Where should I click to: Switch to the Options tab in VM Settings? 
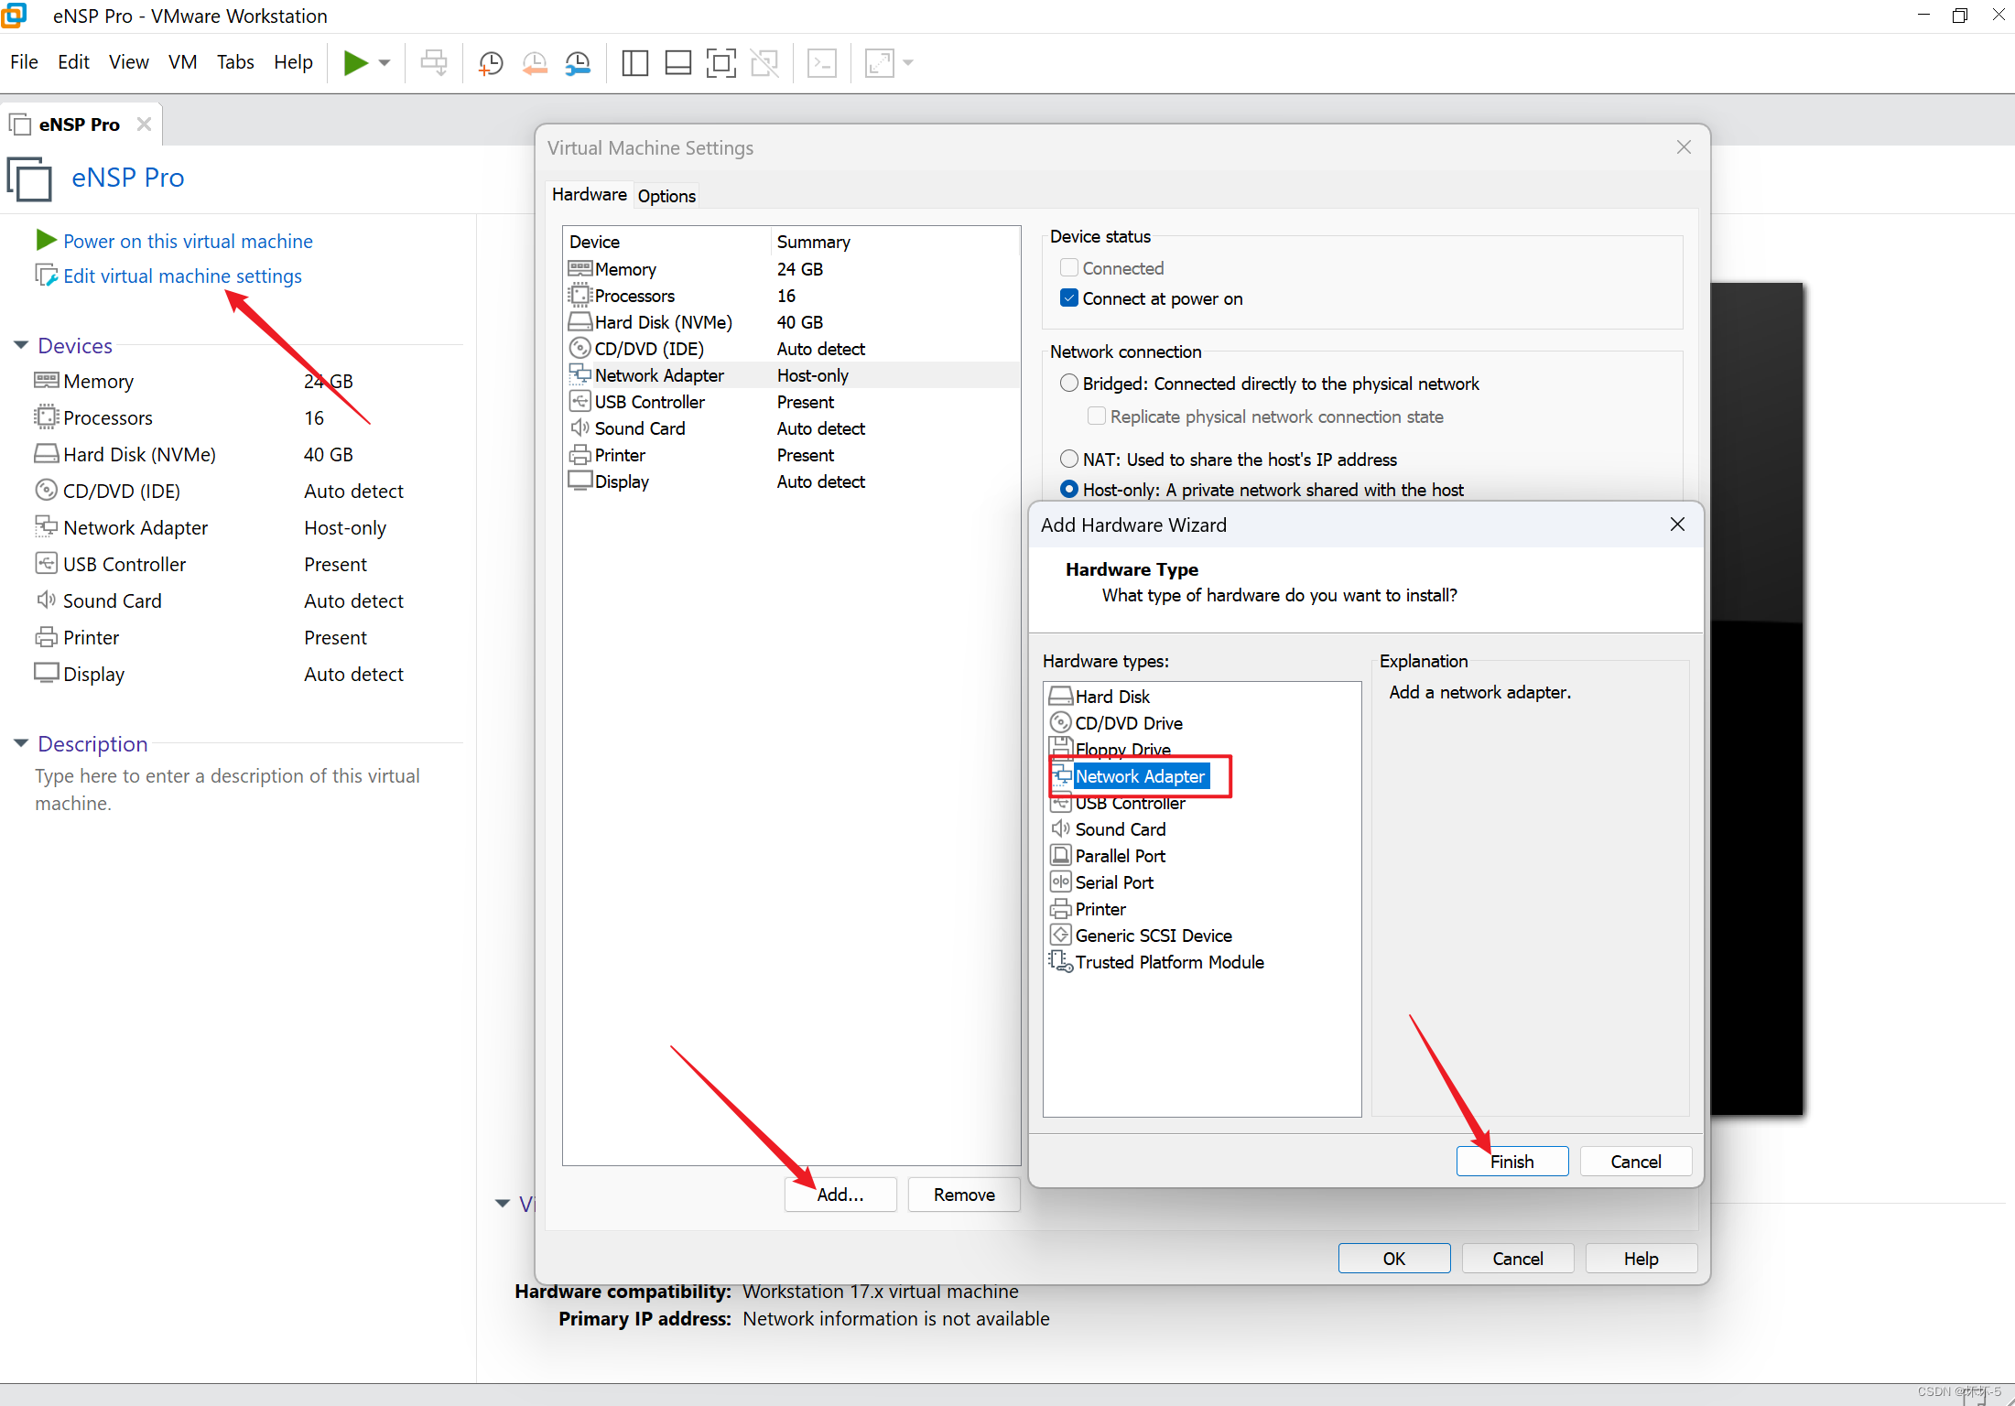click(666, 195)
